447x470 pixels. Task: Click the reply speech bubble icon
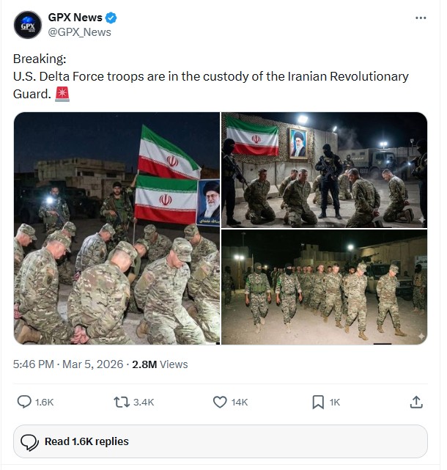point(24,401)
